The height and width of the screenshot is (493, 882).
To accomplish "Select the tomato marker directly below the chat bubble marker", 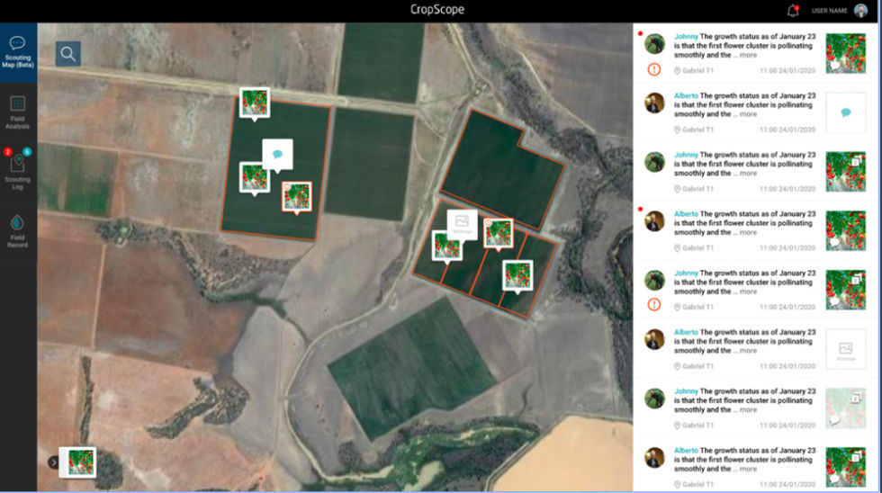I will pos(254,177).
